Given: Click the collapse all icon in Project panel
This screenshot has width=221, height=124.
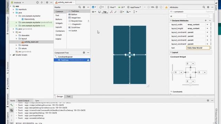Looking at the screenshot, I should click(x=42, y=2).
